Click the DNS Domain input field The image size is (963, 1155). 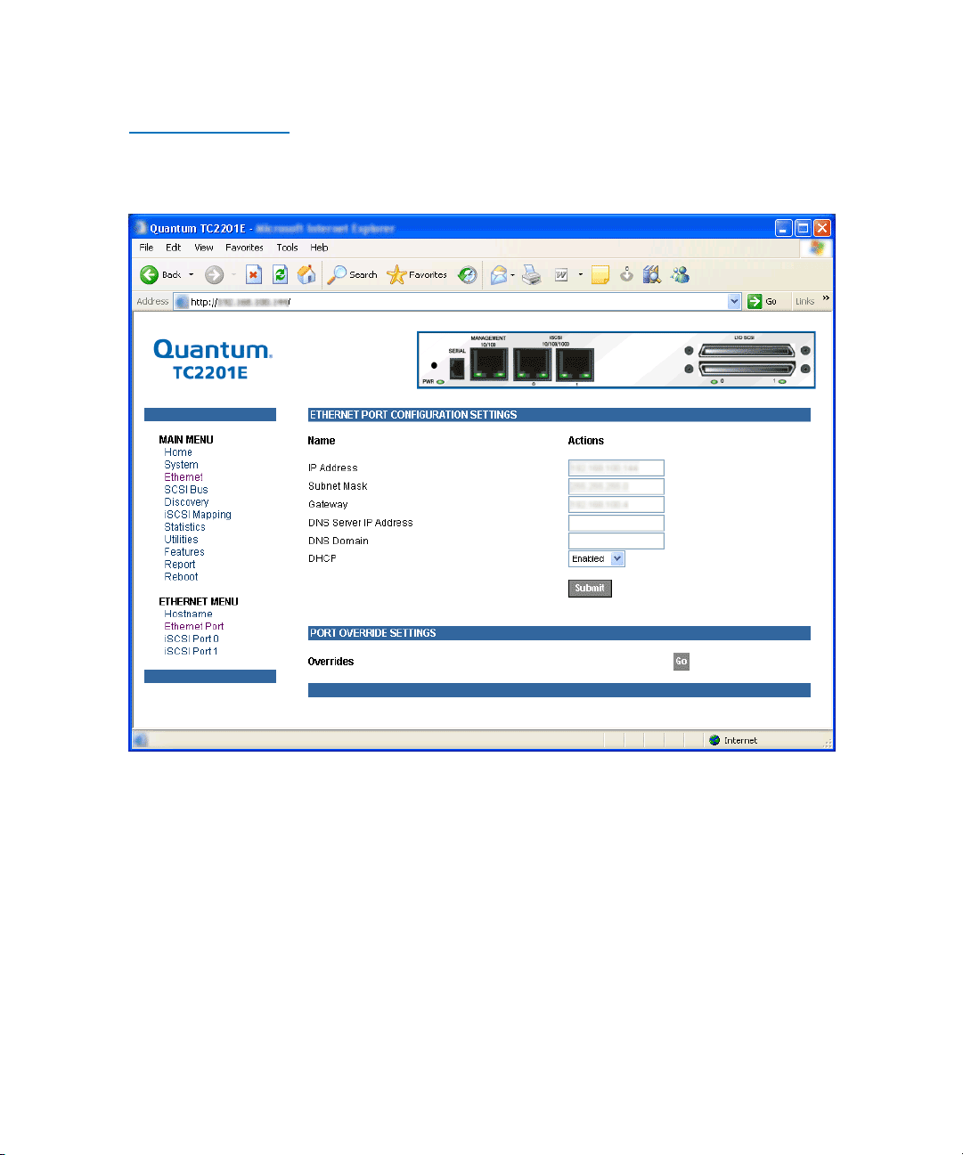(x=616, y=541)
